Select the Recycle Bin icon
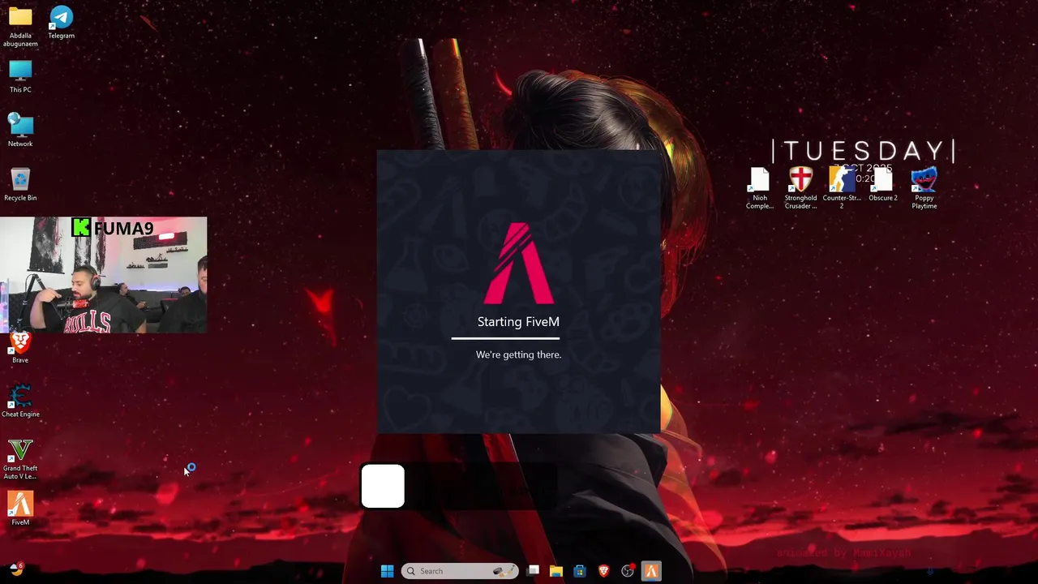This screenshot has width=1038, height=584. [20, 184]
